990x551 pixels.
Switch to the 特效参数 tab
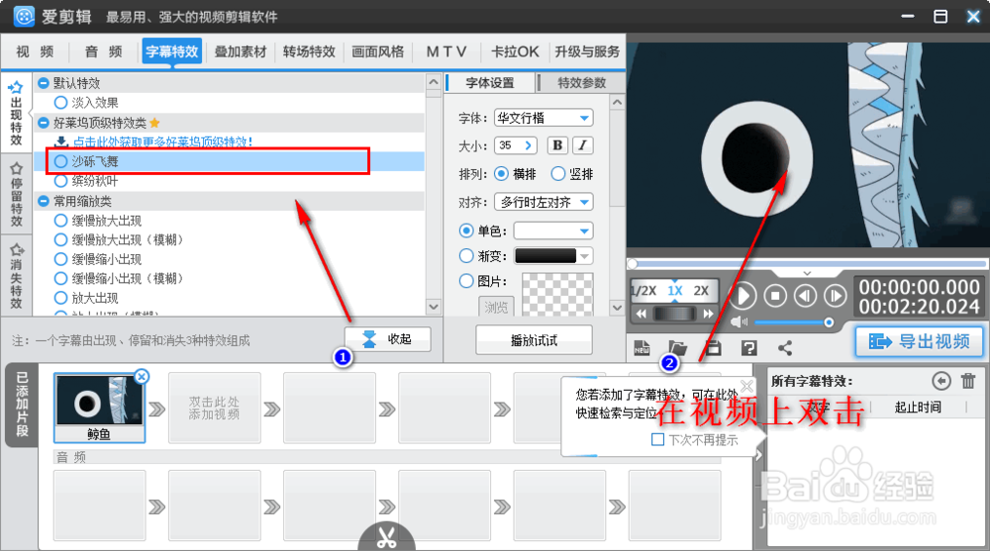pos(581,83)
